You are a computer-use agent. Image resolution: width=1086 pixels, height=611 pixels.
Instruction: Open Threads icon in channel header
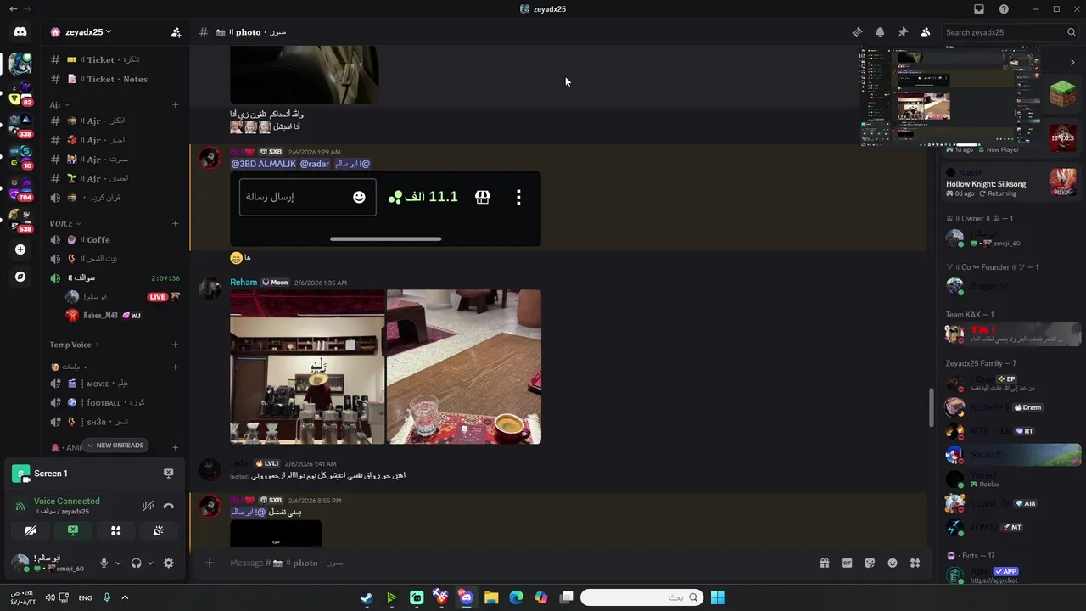pyautogui.click(x=857, y=32)
